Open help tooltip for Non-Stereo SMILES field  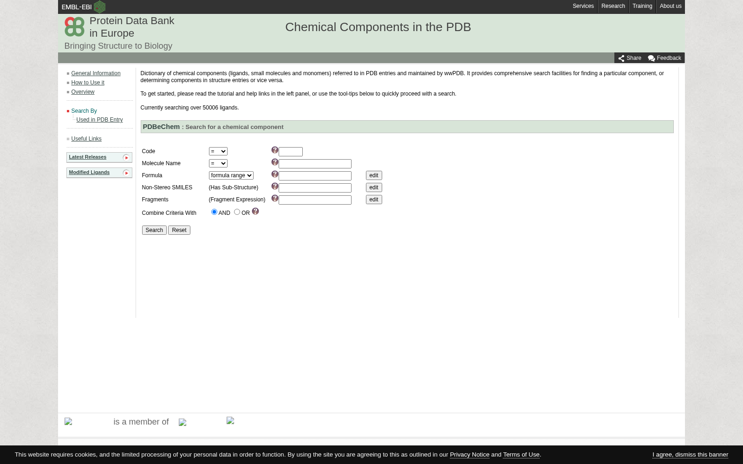274,186
